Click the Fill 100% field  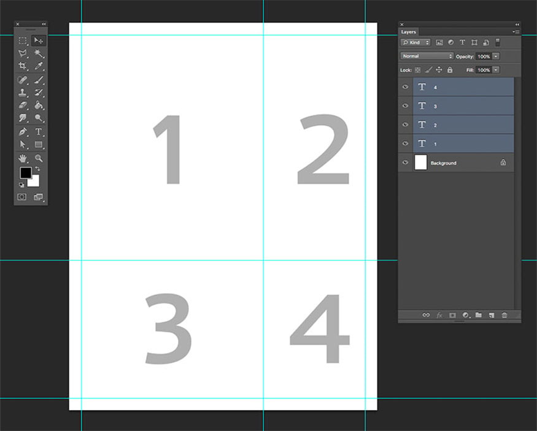[484, 70]
